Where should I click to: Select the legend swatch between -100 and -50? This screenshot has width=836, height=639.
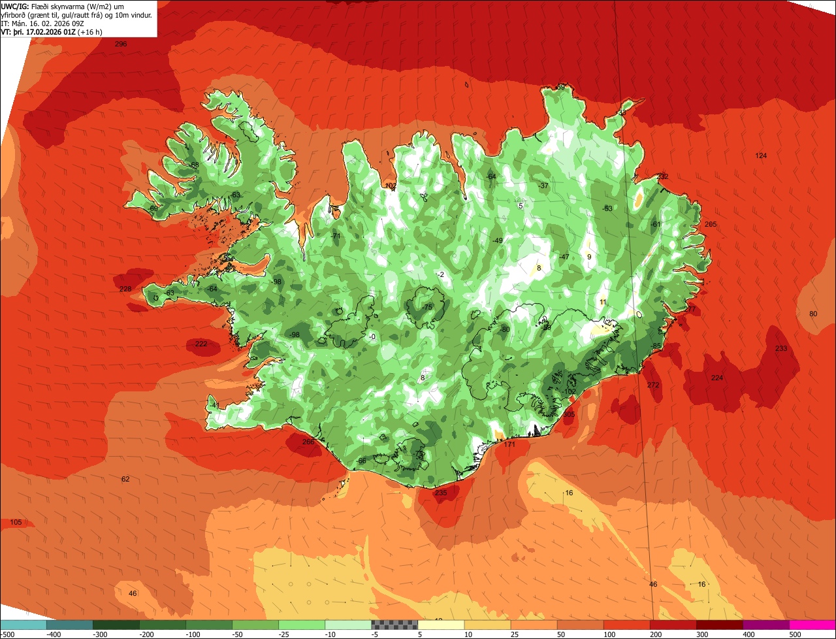[208, 625]
